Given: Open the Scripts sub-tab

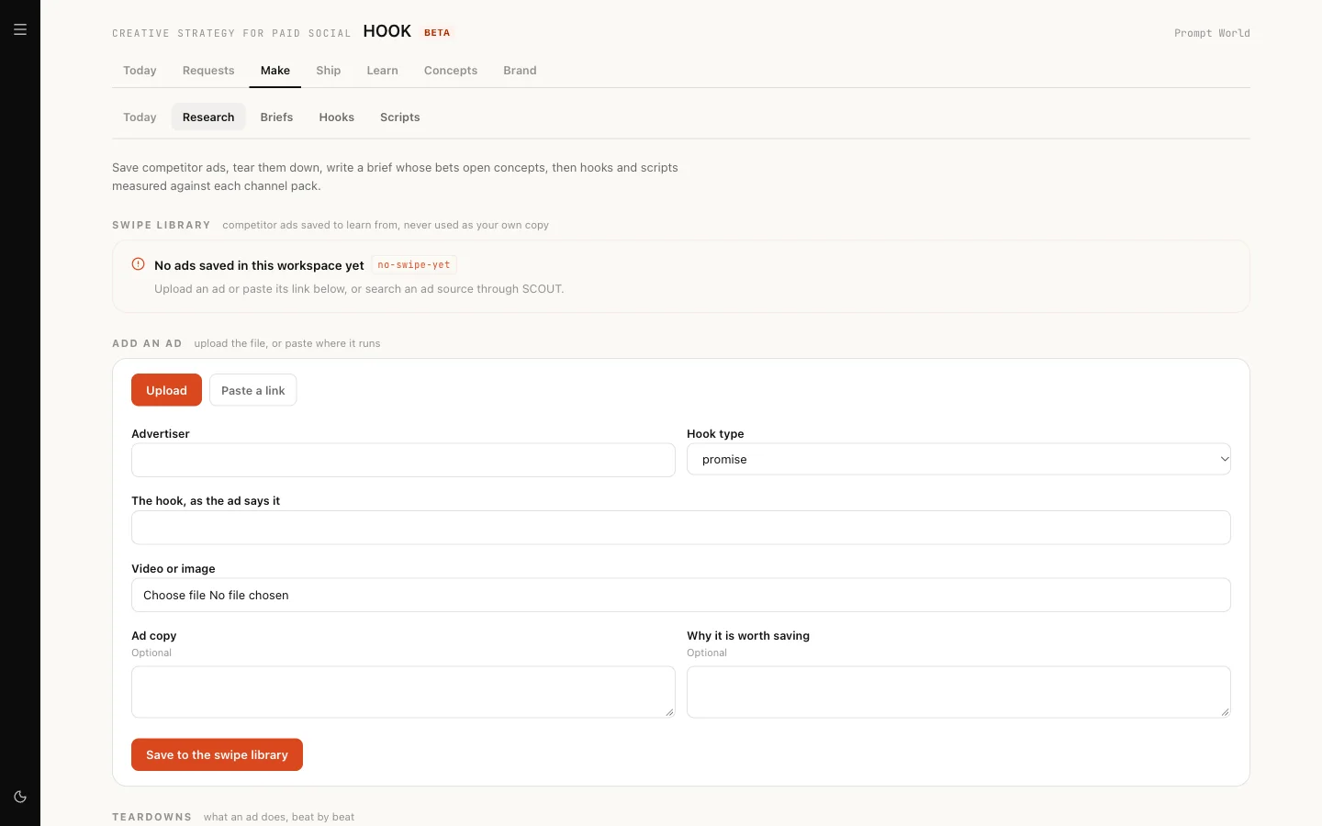Looking at the screenshot, I should [x=400, y=117].
